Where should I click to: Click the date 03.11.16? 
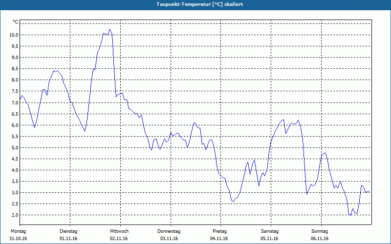169,239
